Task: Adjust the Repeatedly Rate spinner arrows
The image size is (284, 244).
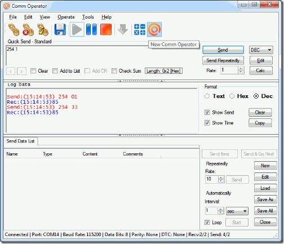Action: coord(221,179)
